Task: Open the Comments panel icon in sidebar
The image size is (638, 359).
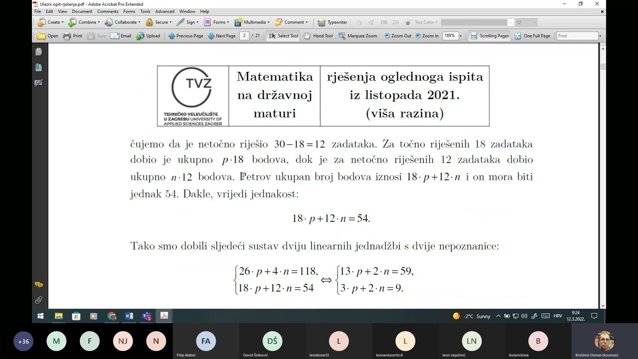Action: click(x=38, y=285)
